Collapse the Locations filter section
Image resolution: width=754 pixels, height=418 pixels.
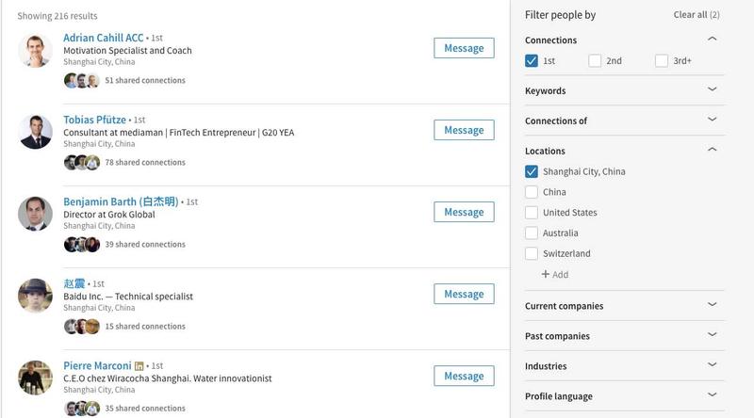click(712, 151)
